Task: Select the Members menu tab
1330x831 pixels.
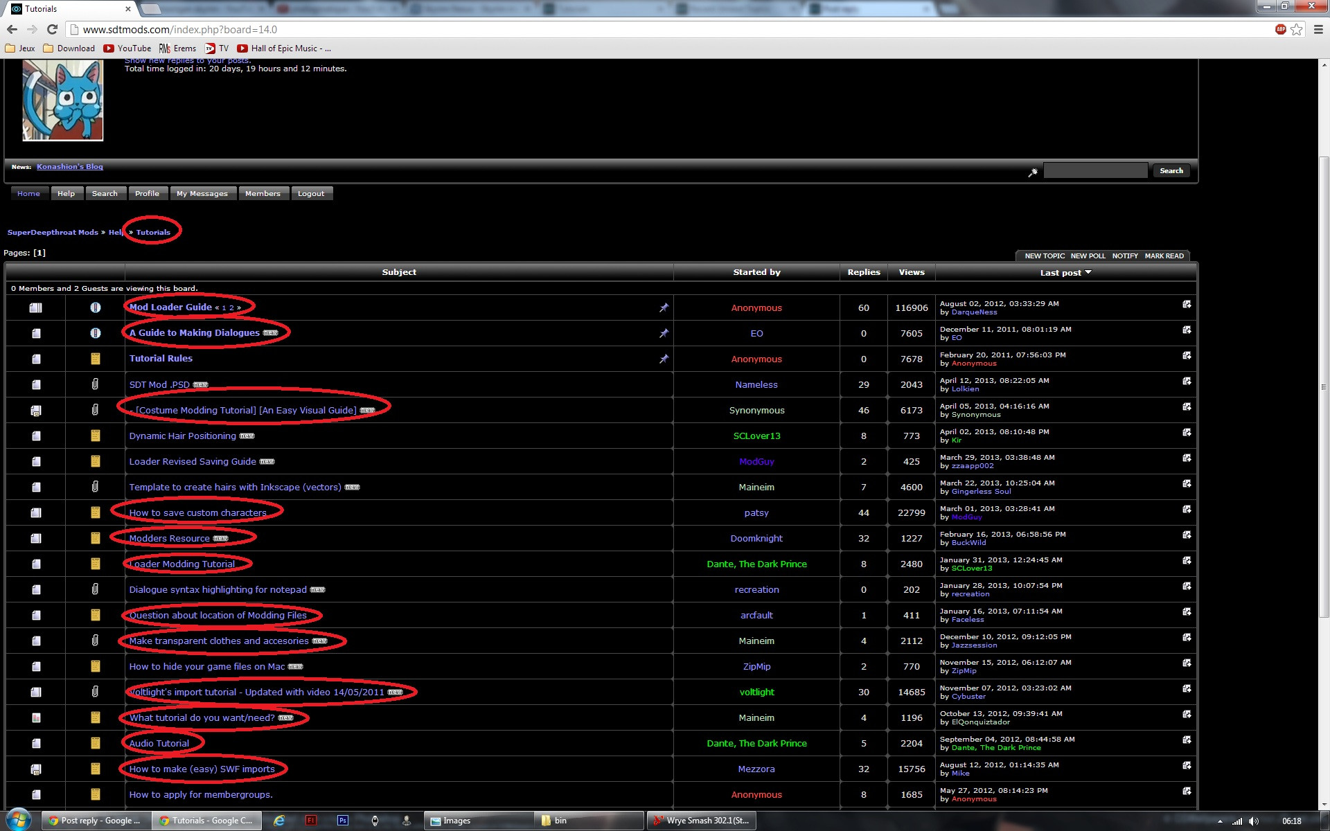Action: [263, 194]
